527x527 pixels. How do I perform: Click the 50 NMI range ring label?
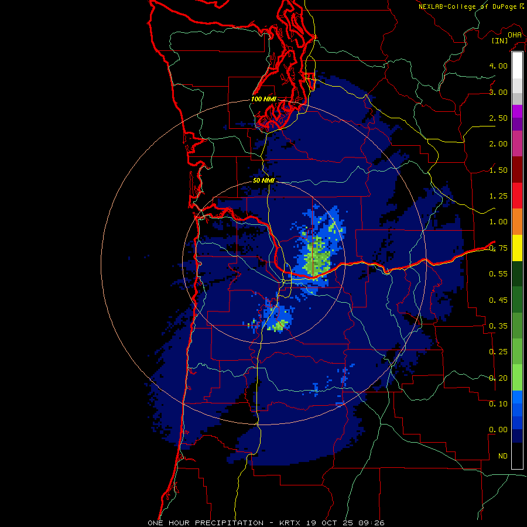coord(263,180)
